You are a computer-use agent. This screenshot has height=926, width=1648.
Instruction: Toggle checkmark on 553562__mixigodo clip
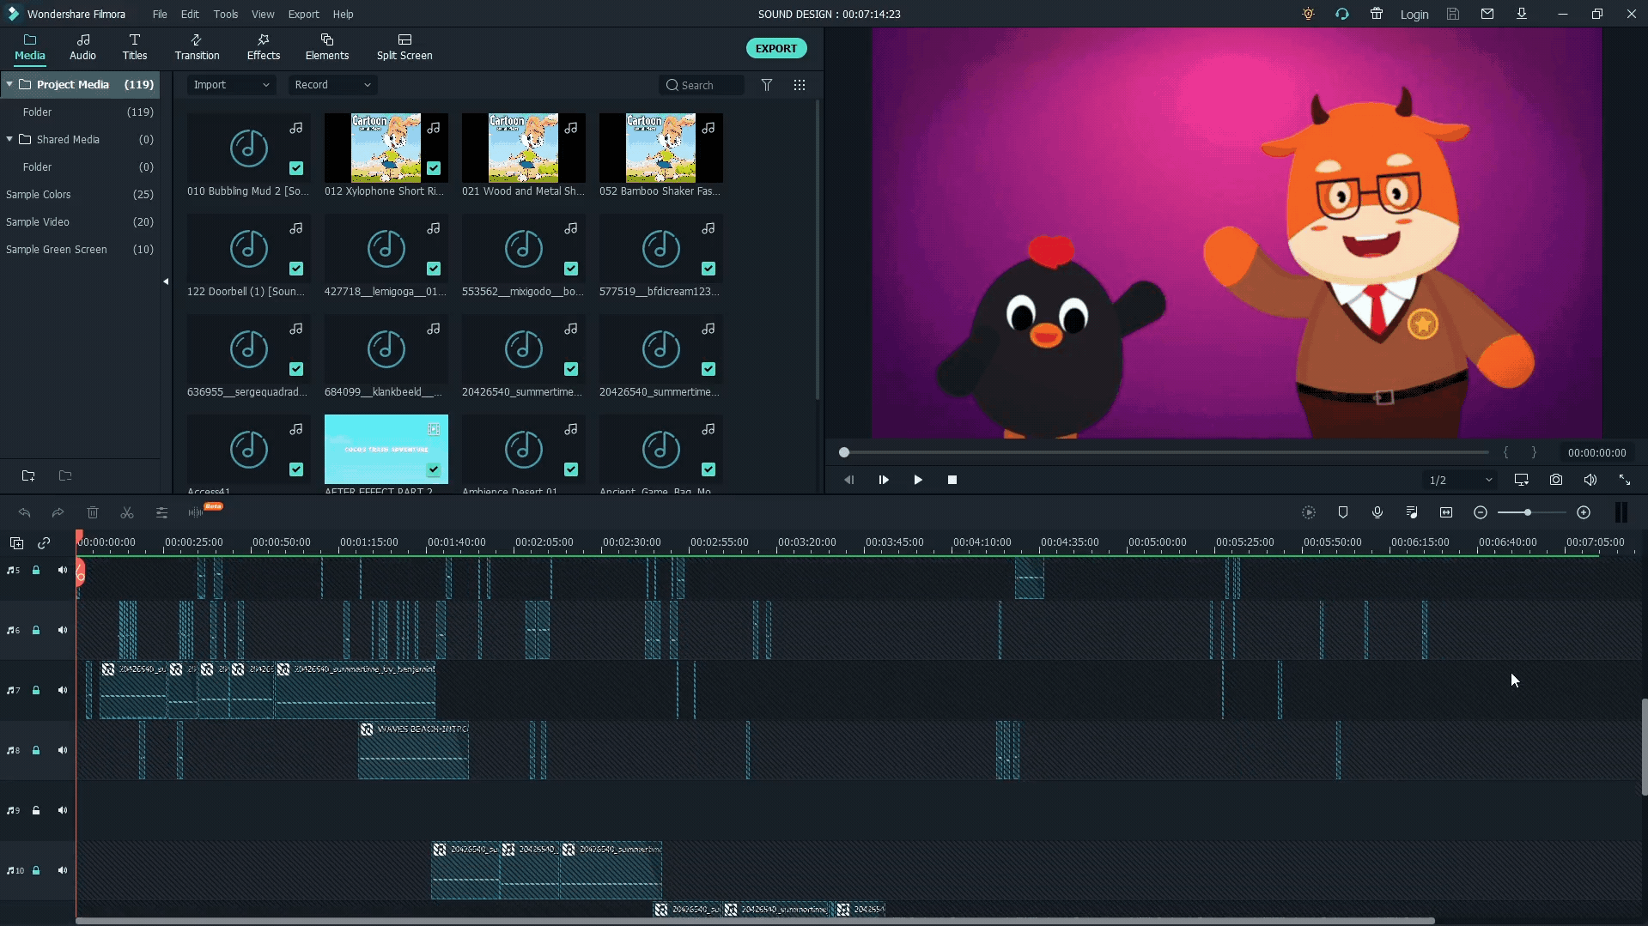[x=571, y=269]
